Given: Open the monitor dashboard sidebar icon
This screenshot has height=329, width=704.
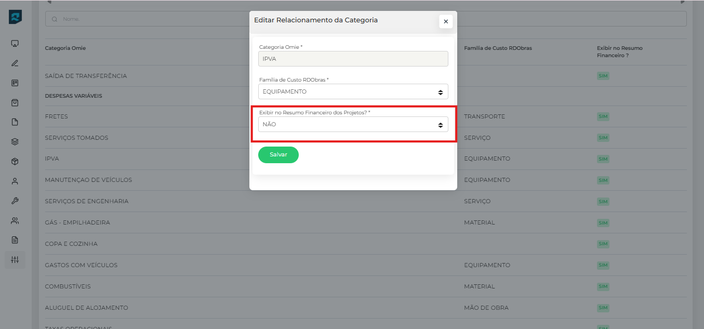Looking at the screenshot, I should click(x=15, y=43).
